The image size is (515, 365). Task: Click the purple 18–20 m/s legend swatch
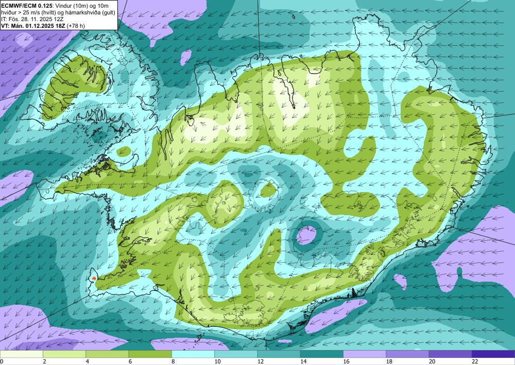pyautogui.click(x=407, y=354)
